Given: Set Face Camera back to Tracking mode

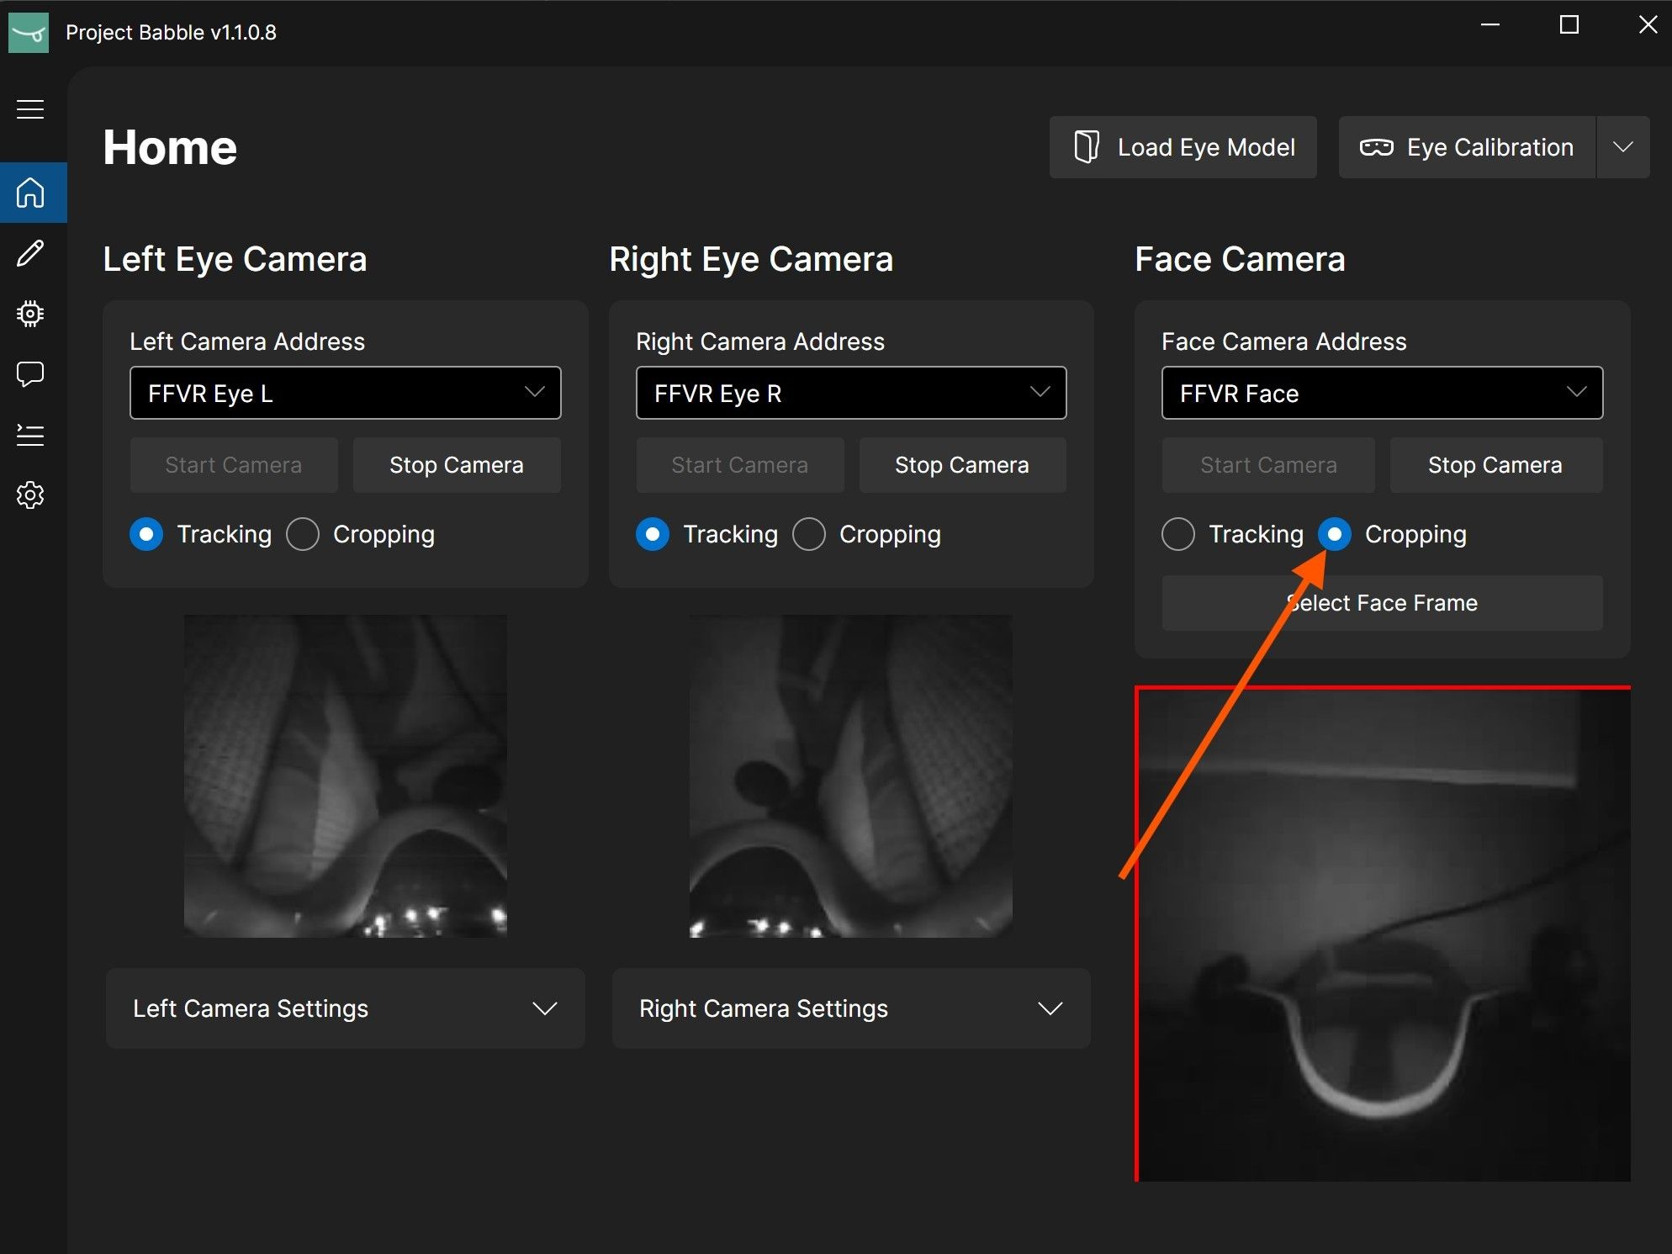Looking at the screenshot, I should tap(1178, 534).
